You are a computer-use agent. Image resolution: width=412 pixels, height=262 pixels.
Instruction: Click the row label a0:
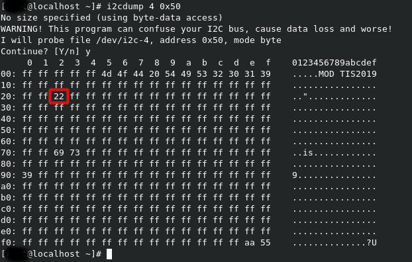9,187
